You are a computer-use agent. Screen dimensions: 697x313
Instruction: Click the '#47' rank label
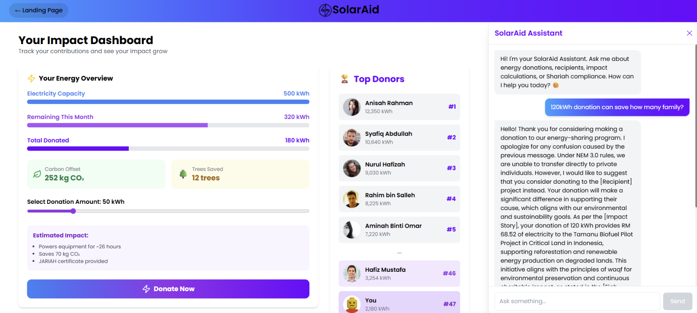click(x=450, y=304)
